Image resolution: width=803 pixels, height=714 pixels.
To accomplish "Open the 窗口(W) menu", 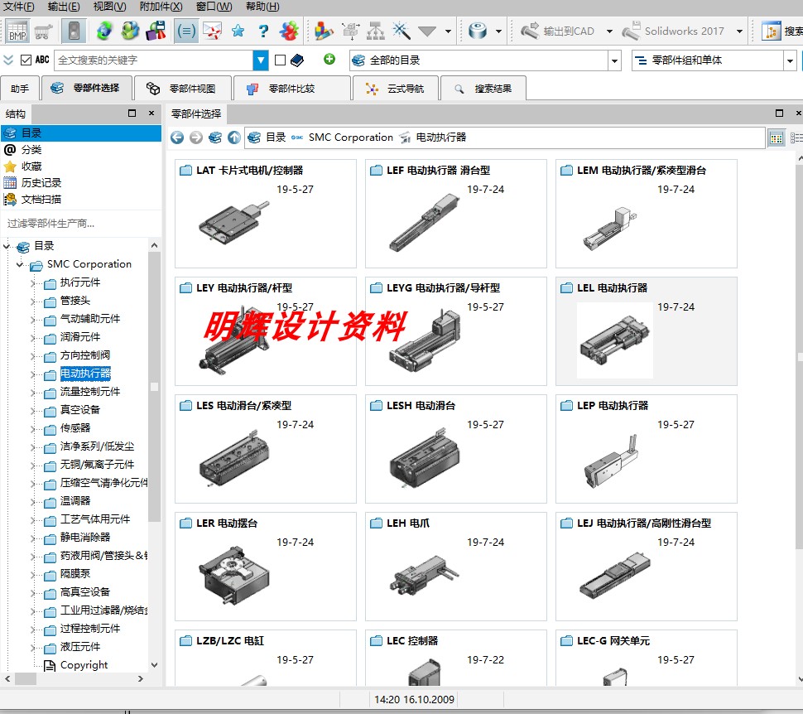I will 214,7.
